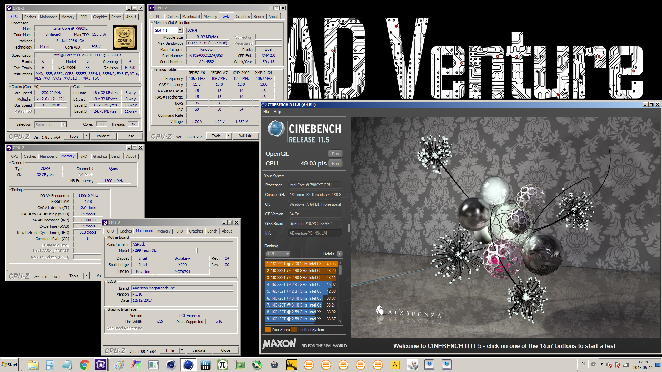Viewport: 662px width, 372px height.
Task: Select ranking entry 6 scoring 38.97
Action: click(301, 298)
